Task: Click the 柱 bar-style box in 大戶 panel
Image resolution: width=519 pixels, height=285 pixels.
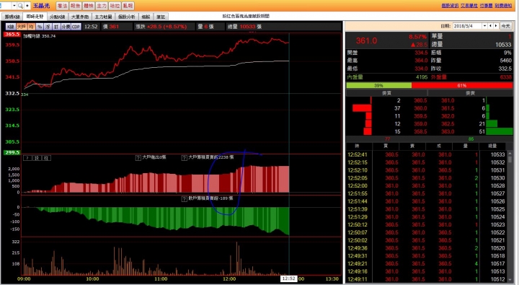Action: click(46, 158)
